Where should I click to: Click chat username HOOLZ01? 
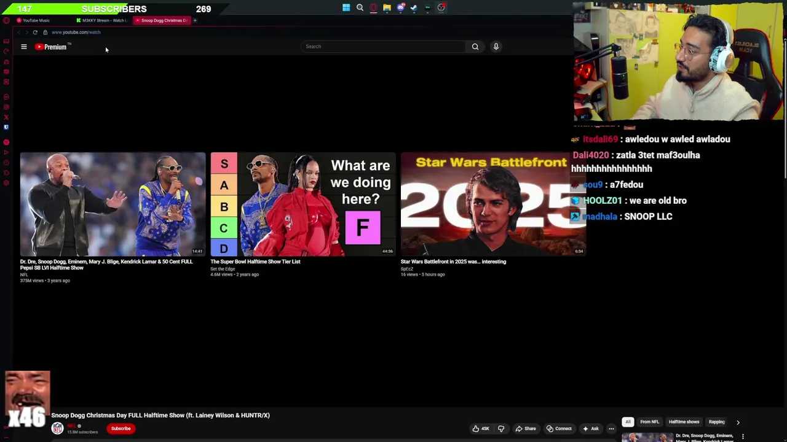point(604,200)
